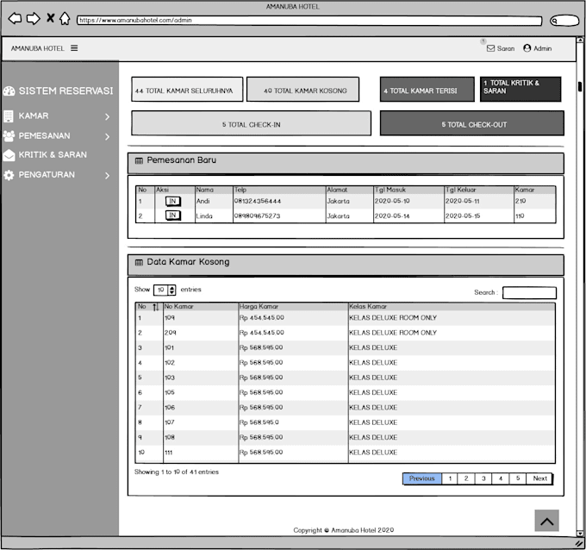Open the Saran envelope icon
Screen dimensions: 586x550
pyautogui.click(x=490, y=48)
